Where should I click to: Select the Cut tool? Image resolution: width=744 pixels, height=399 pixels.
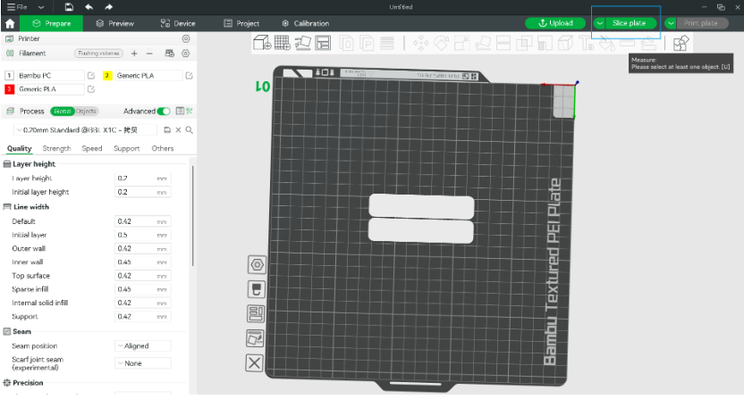tap(503, 44)
